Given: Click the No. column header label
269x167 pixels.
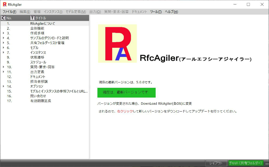Looking at the screenshot, I should [9, 18].
